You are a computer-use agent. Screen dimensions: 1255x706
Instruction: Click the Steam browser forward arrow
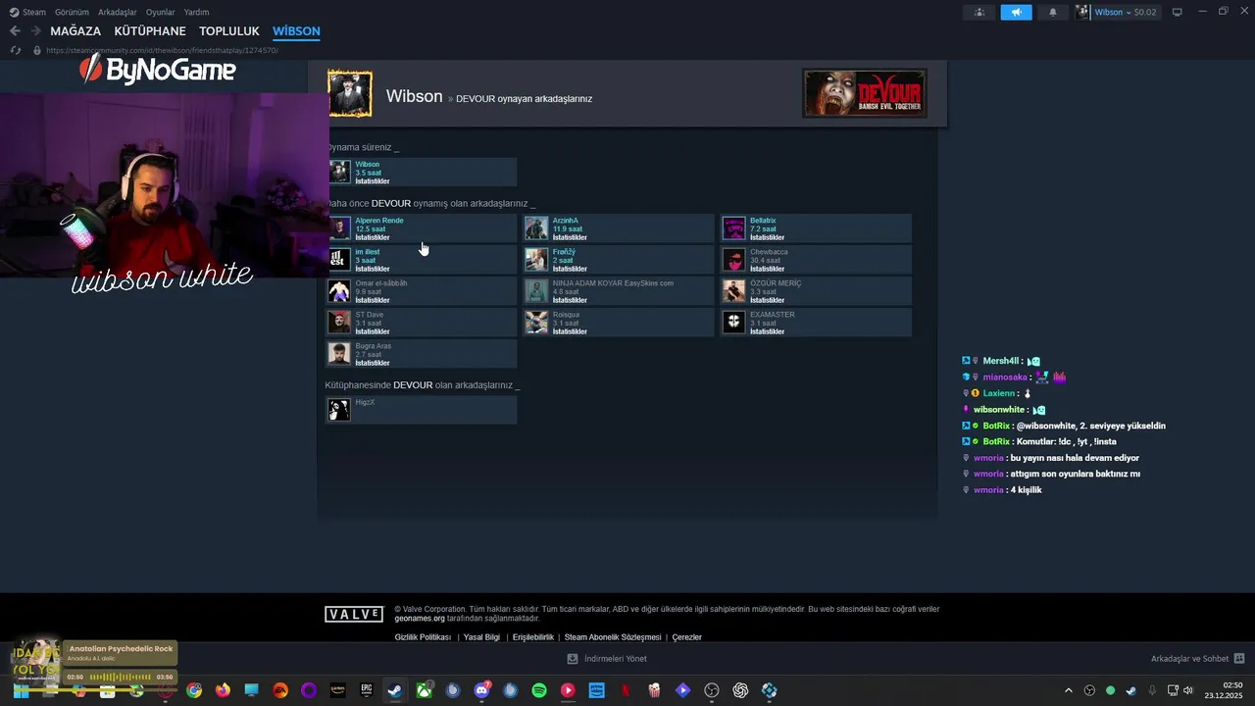tap(35, 31)
